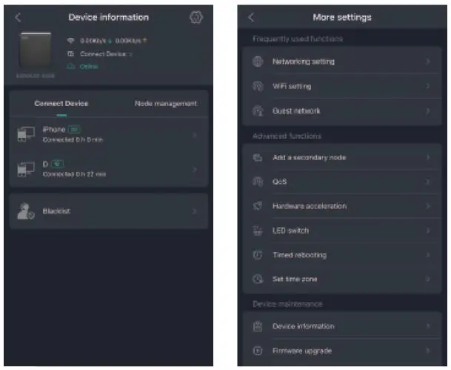This screenshot has height=370, width=451.
Task: Expand Blacklist row chevron
Action: click(195, 211)
